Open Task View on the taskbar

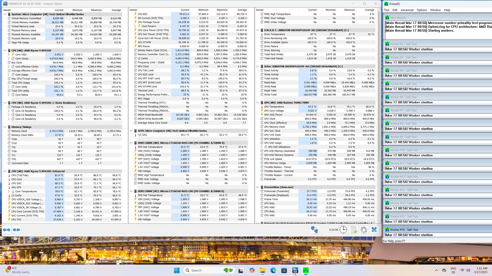(x=241, y=270)
